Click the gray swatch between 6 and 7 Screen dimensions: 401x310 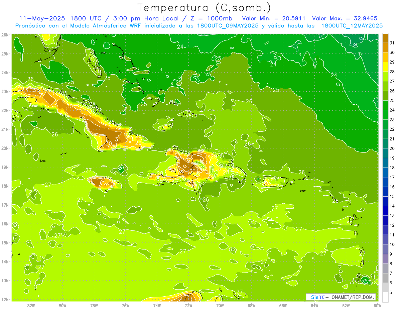coord(385,278)
